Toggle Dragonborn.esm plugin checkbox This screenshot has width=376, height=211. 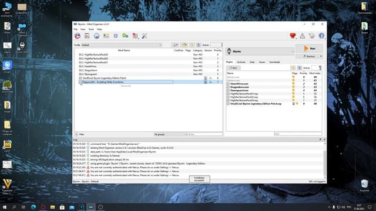point(228,87)
